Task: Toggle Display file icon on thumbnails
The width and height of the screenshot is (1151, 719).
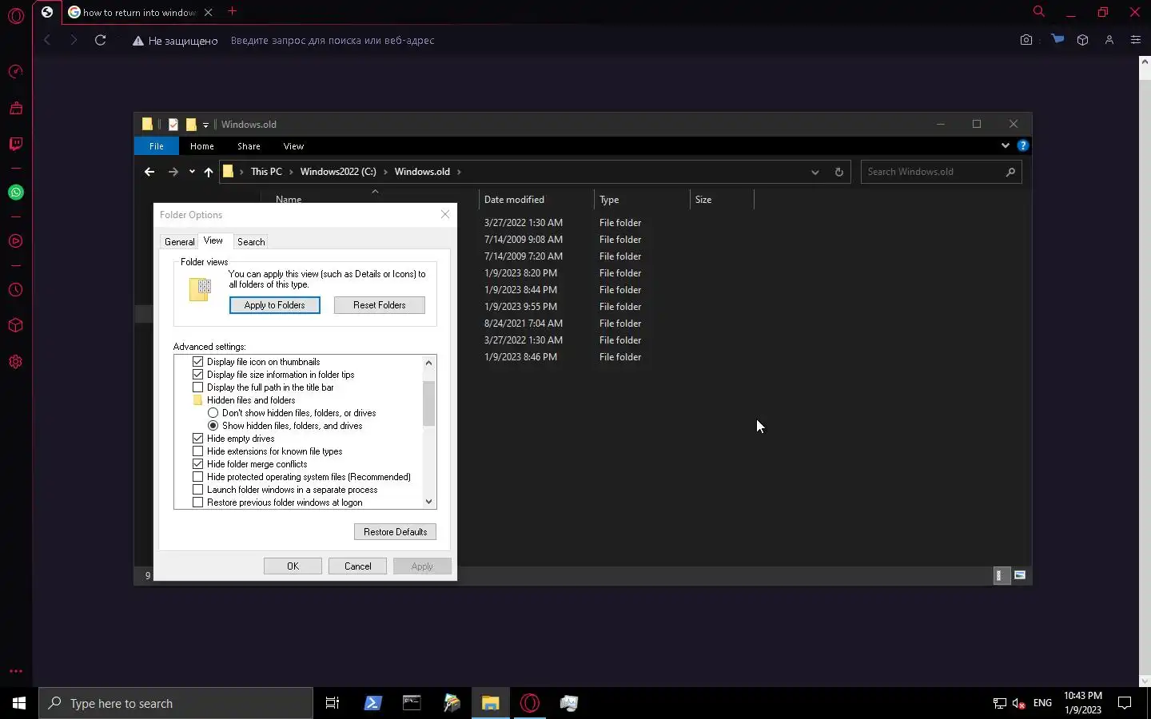Action: [x=198, y=362]
